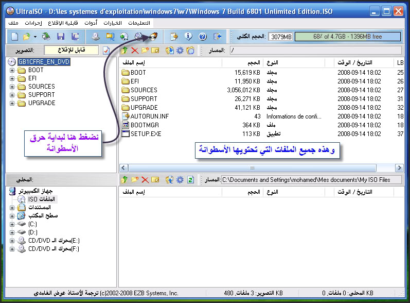Open the dropdown arrow beside Open icon
This screenshot has height=303, width=410.
[35, 37]
